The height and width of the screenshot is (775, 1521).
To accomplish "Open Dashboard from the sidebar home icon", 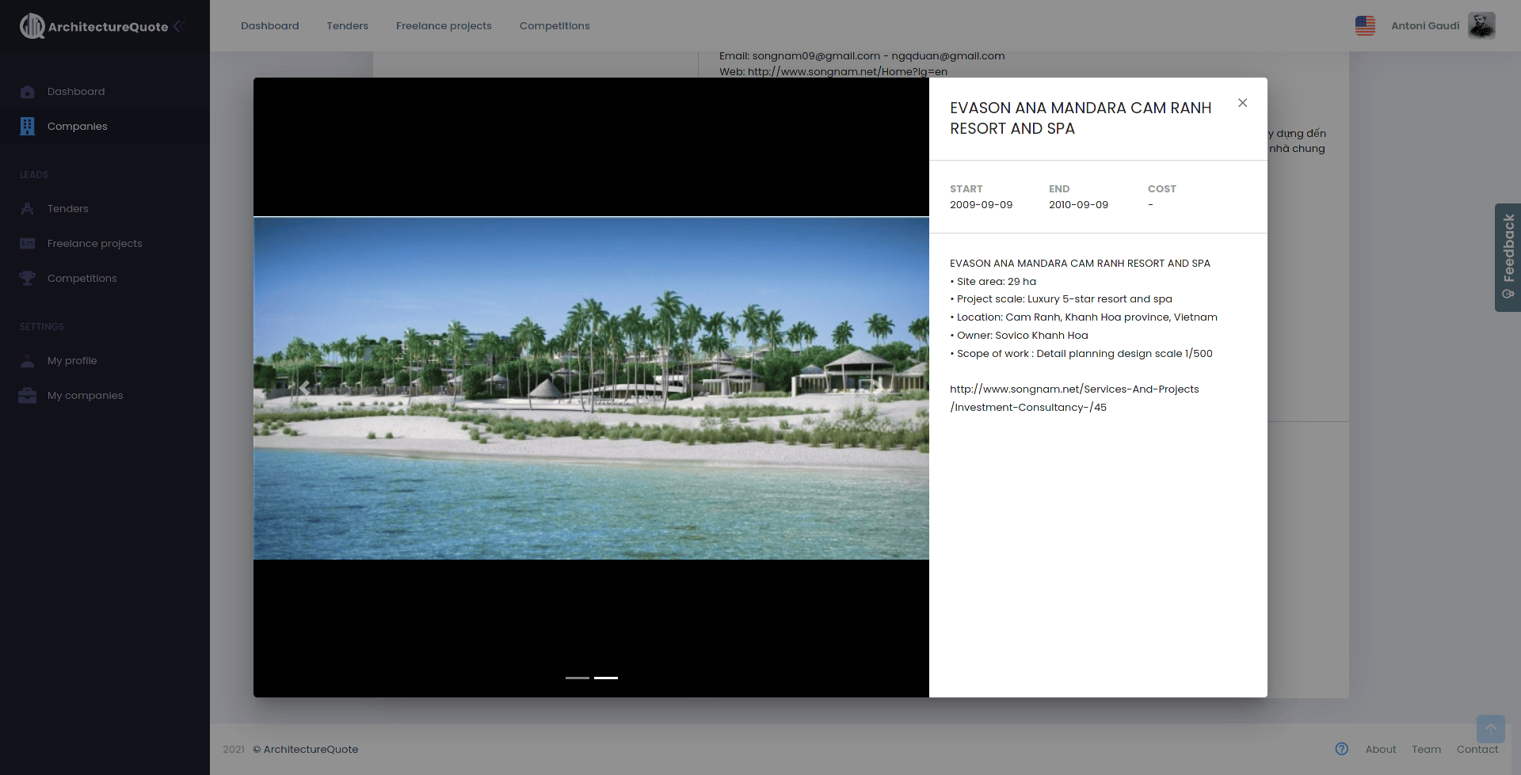I will 28,92.
